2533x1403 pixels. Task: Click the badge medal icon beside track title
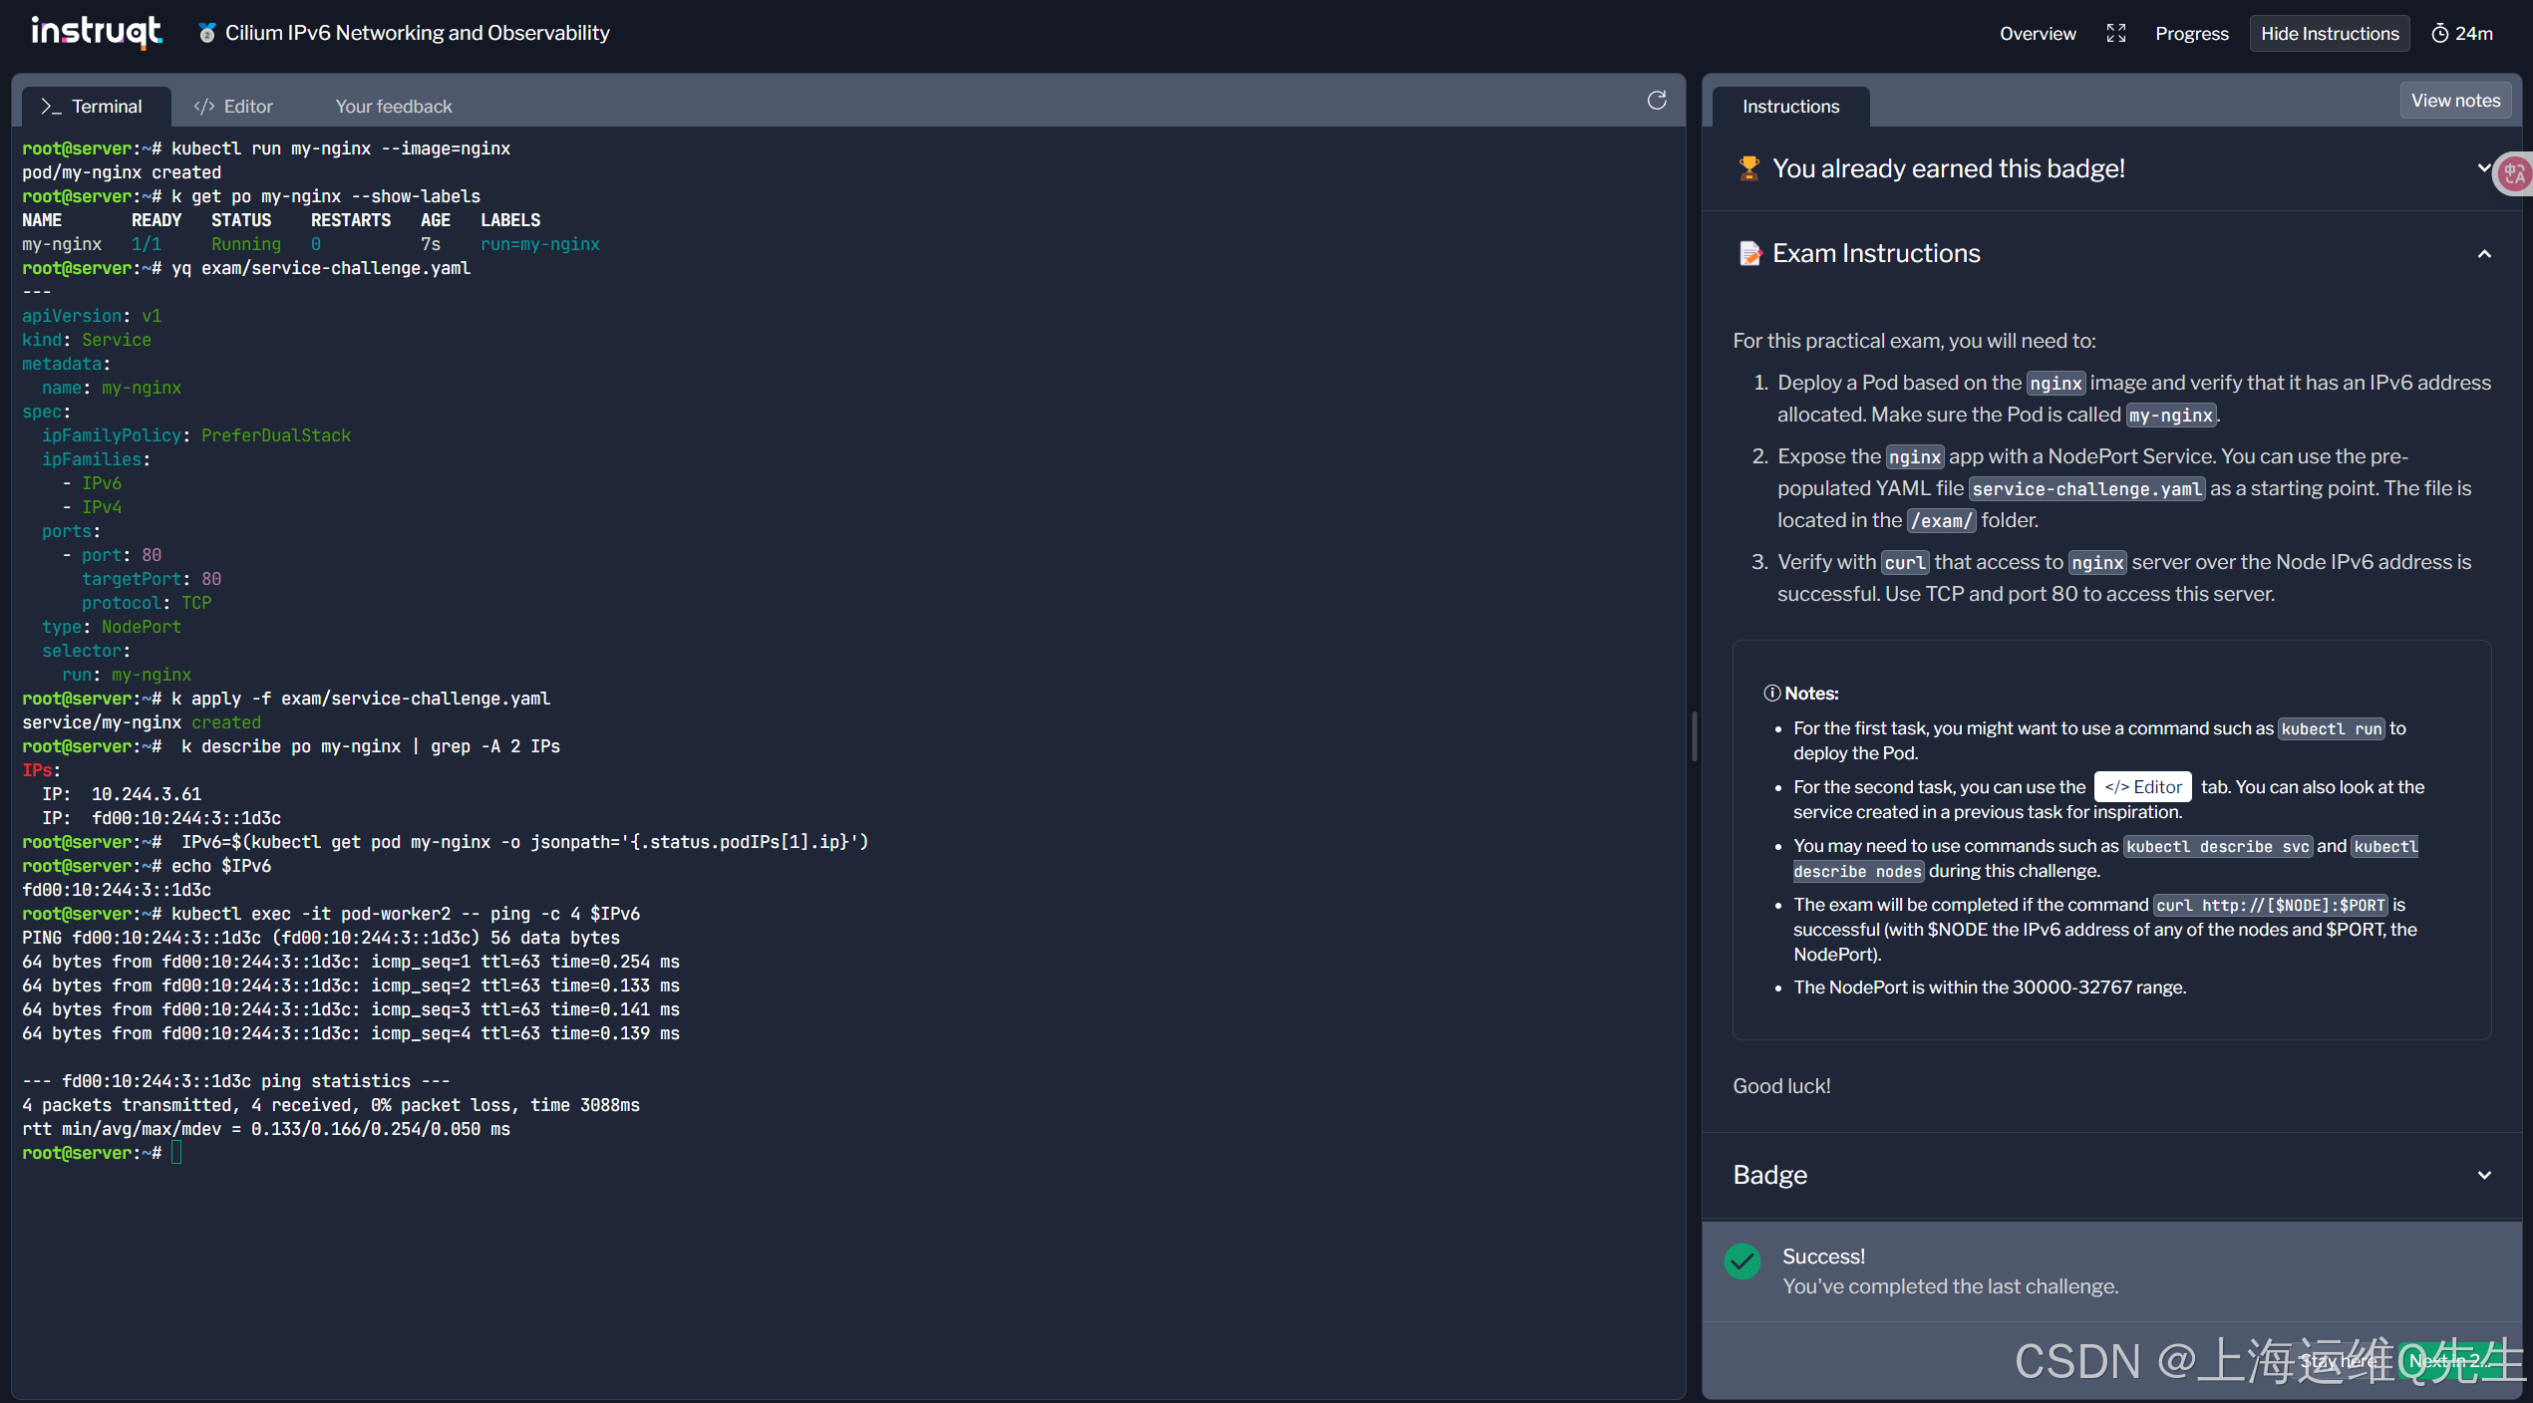207,33
